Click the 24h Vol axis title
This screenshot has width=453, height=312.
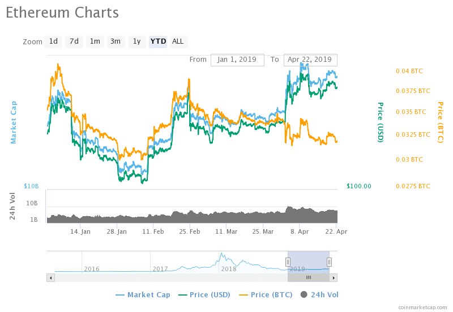12,206
